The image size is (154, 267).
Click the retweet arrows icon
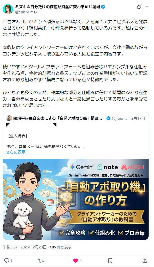tap(41, 261)
